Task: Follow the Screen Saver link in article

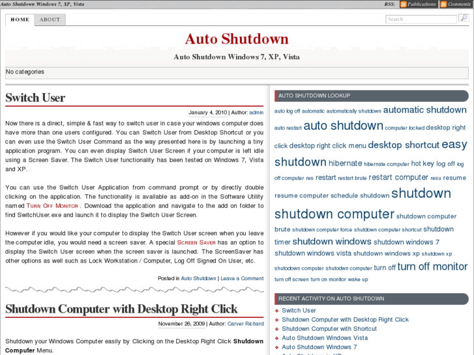Action: pyautogui.click(x=196, y=242)
